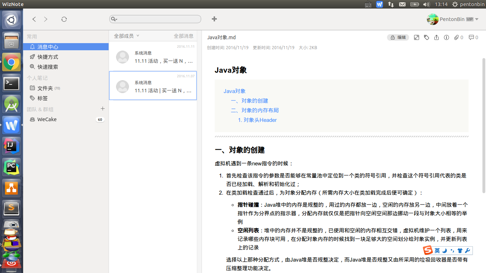Toggle Sogou 英 language mode
The image size is (486, 273).
click(437, 251)
